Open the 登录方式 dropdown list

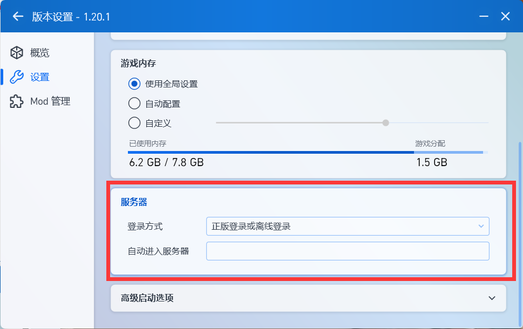click(x=348, y=227)
